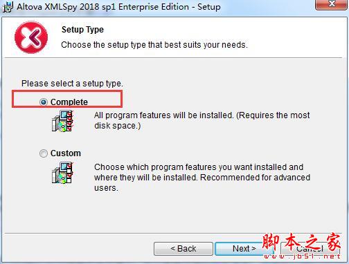Click the red Chinese watermark logo
Screen dimensions: 349x264
point(302,243)
